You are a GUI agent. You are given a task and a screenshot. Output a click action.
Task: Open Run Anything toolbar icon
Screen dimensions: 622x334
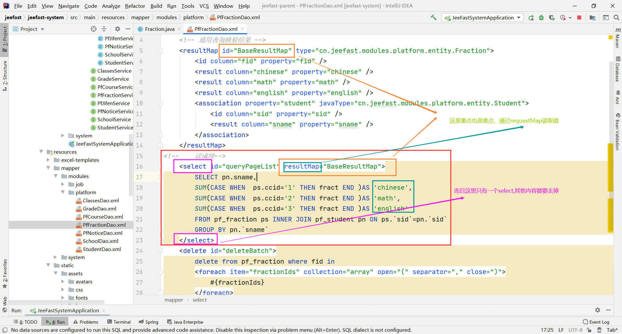click(606, 18)
